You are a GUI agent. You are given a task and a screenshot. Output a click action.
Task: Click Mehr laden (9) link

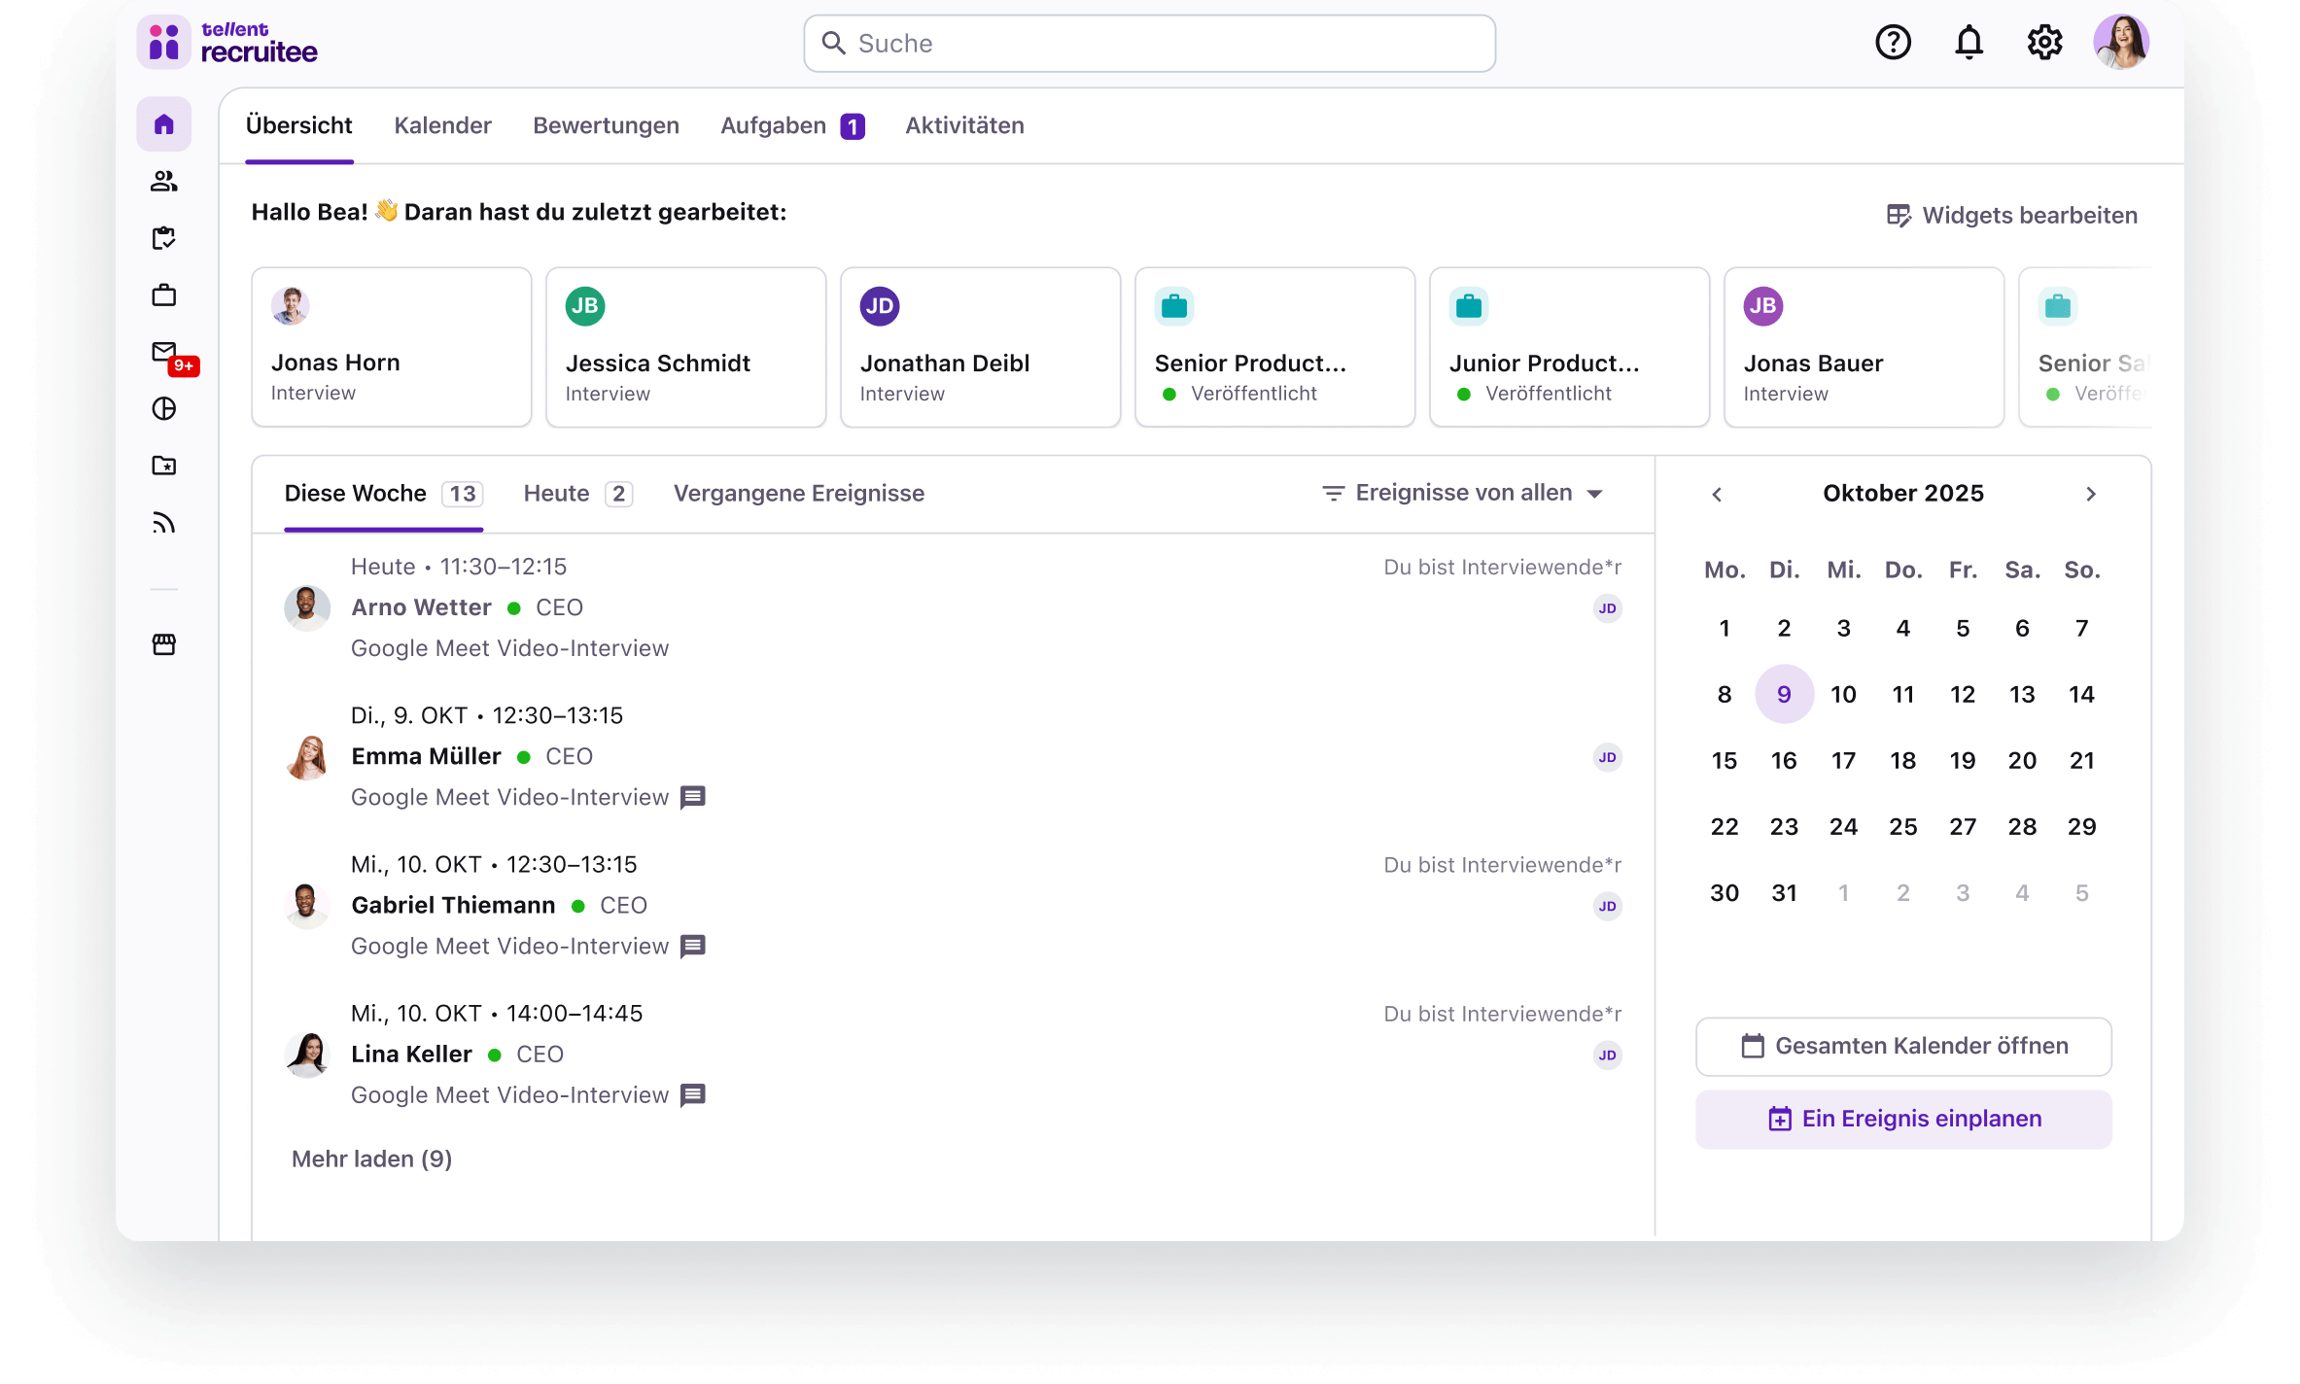[x=371, y=1159]
